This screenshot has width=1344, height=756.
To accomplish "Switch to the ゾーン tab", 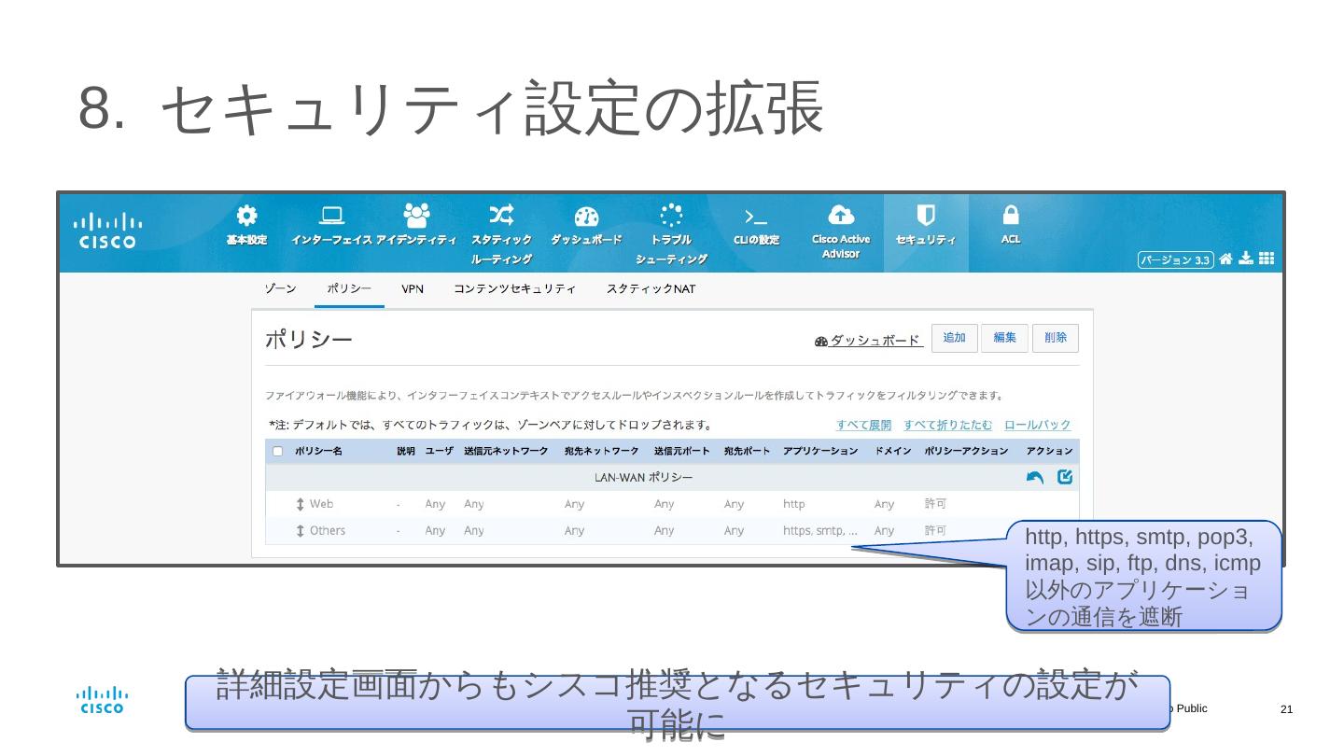I will pos(280,289).
